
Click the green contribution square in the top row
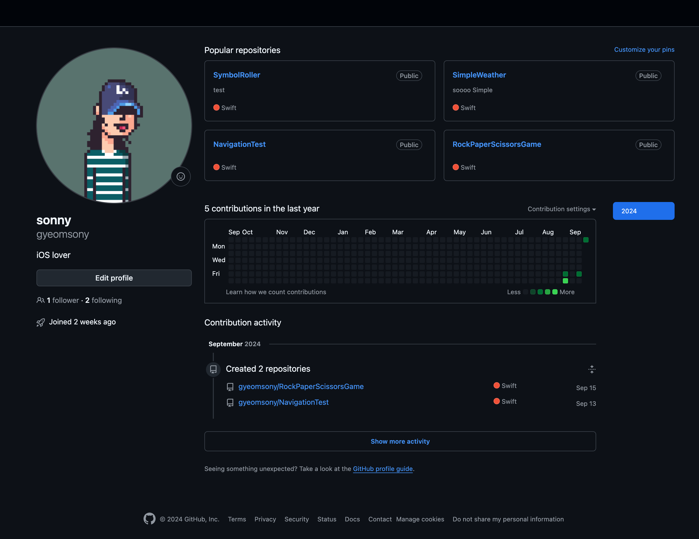point(586,240)
